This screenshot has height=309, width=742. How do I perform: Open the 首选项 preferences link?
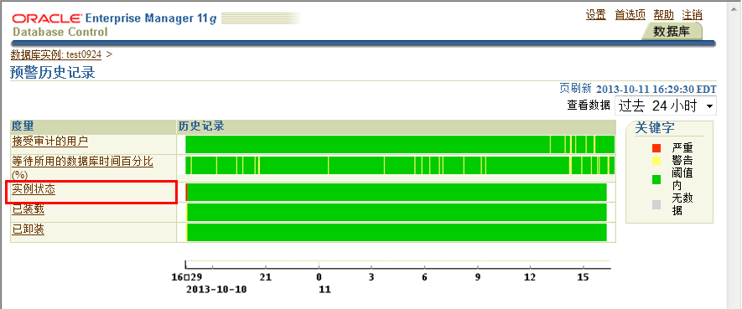(x=630, y=14)
